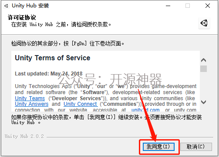Image resolution: width=219 pixels, height=157 pixels.
Task: Click the unity3d.com link in the license
Action: click(145, 110)
